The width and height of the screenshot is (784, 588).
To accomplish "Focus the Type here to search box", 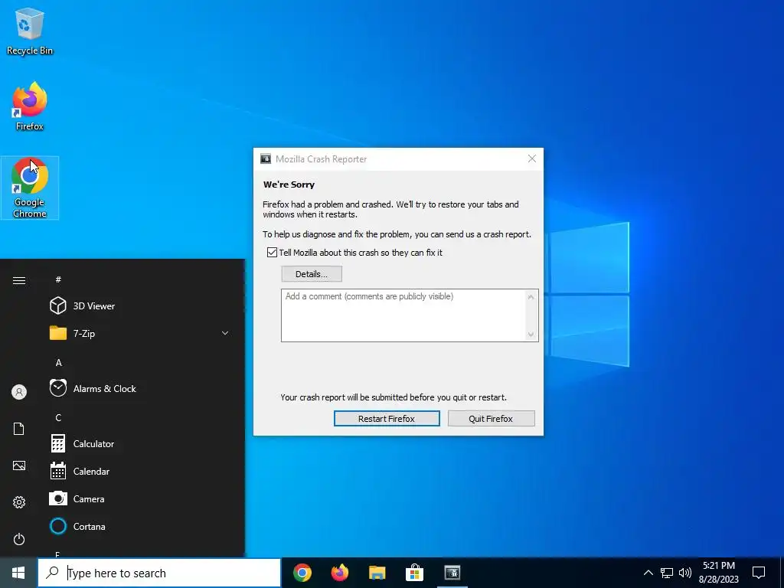I will (x=159, y=573).
